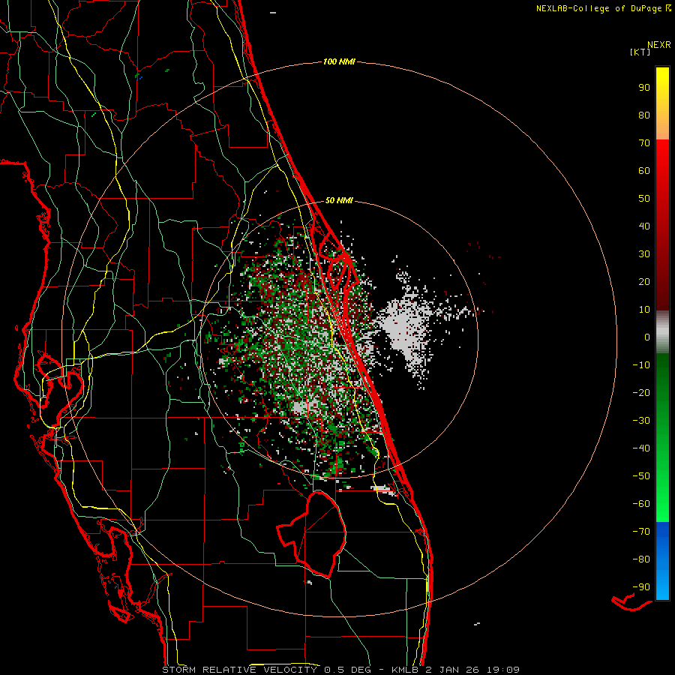This screenshot has width=675, height=675.
Task: Click the red Lake Okeechobee outline
Action: 312,534
